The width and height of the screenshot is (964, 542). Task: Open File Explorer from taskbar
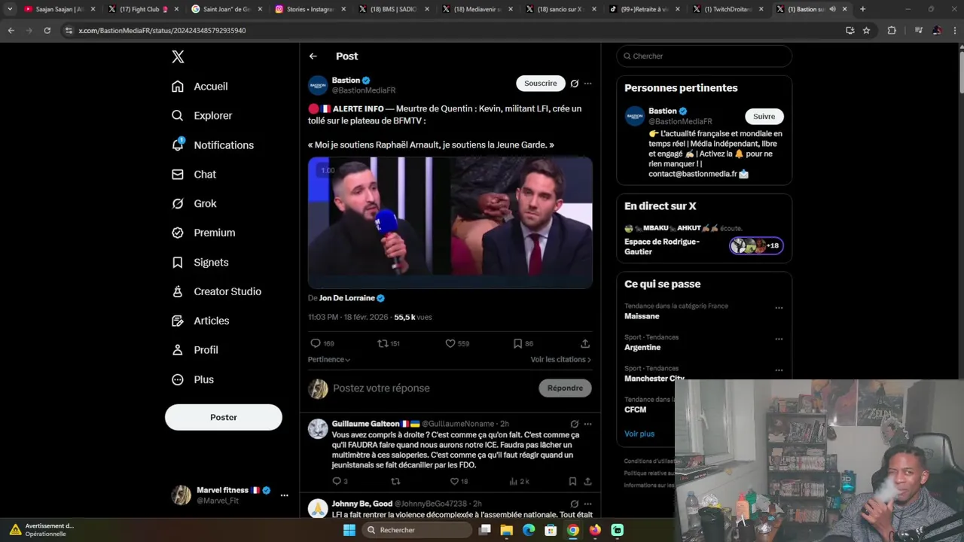507,530
